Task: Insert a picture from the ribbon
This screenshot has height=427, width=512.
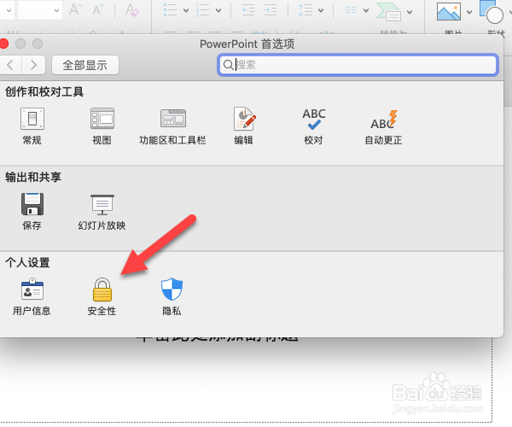Action: (x=449, y=11)
